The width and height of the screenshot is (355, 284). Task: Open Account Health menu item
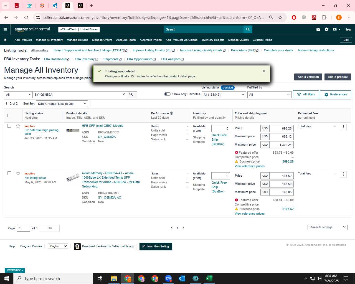tap(126, 40)
